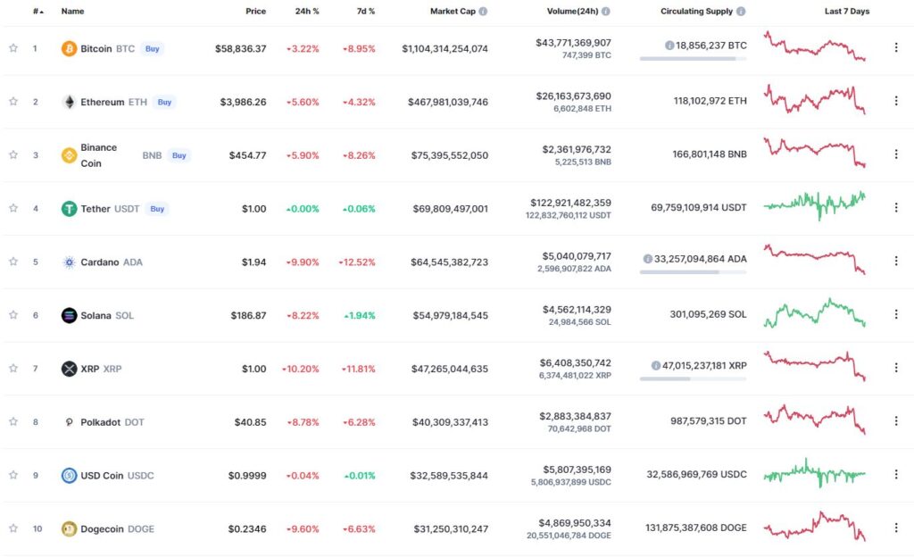Image resolution: width=914 pixels, height=557 pixels.
Task: Click the Ethereum diamond logo icon
Action: coord(70,102)
